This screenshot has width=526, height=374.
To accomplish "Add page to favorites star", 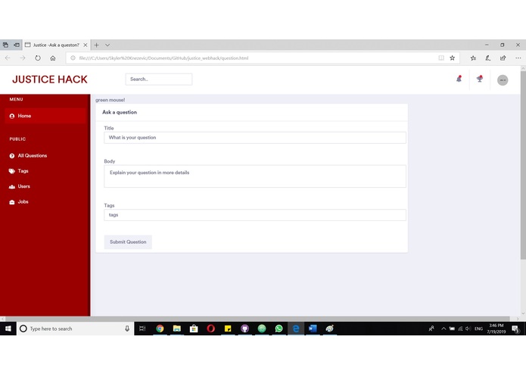I will pos(452,58).
